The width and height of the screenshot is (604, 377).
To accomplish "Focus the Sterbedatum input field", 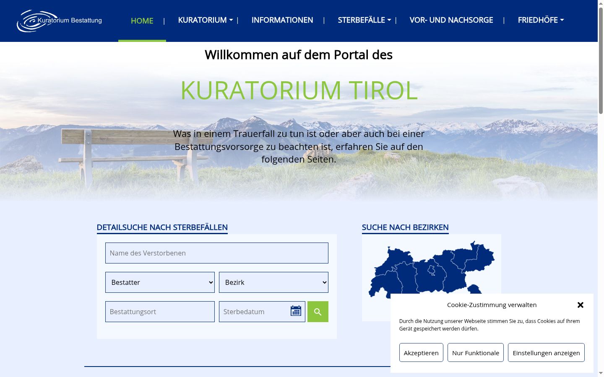I will 262,312.
